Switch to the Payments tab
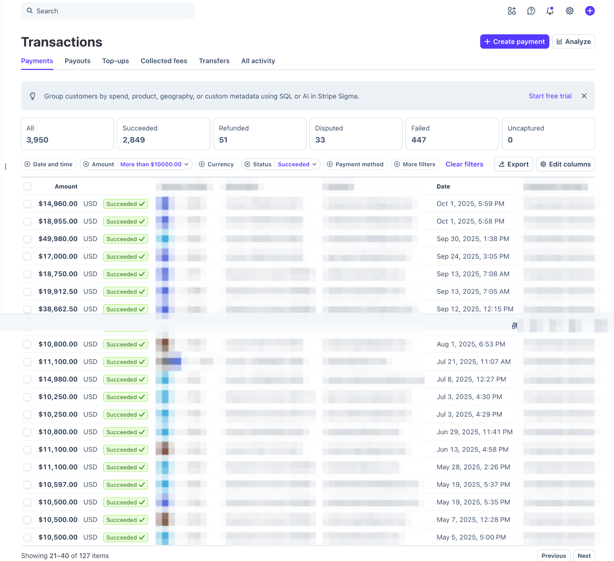The image size is (614, 561). [x=37, y=61]
